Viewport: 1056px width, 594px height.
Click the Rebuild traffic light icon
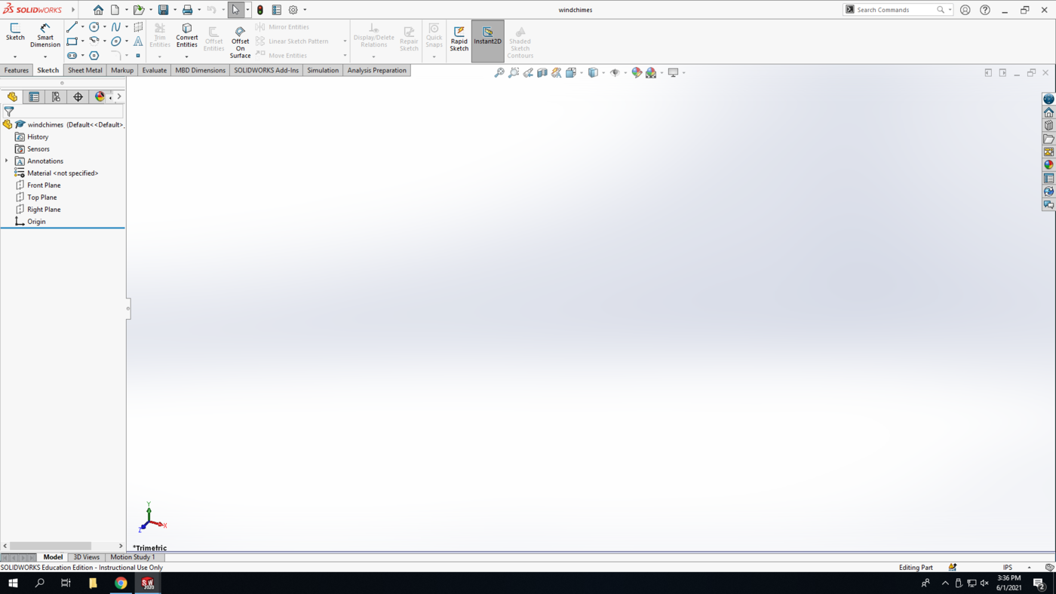[x=260, y=10]
